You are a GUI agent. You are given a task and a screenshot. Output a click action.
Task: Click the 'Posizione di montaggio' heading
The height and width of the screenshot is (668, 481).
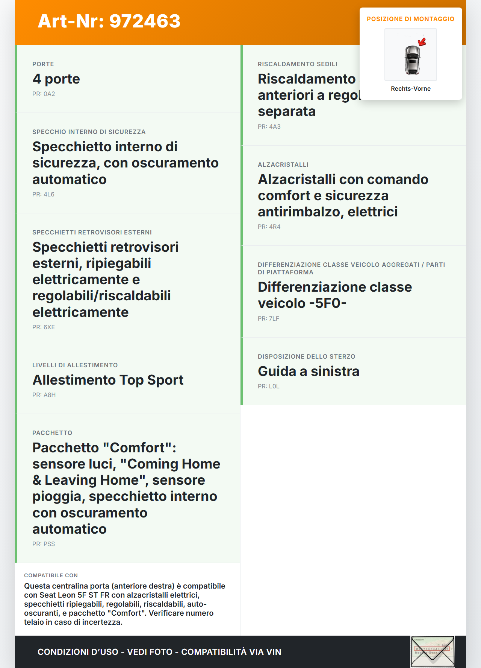pos(411,19)
